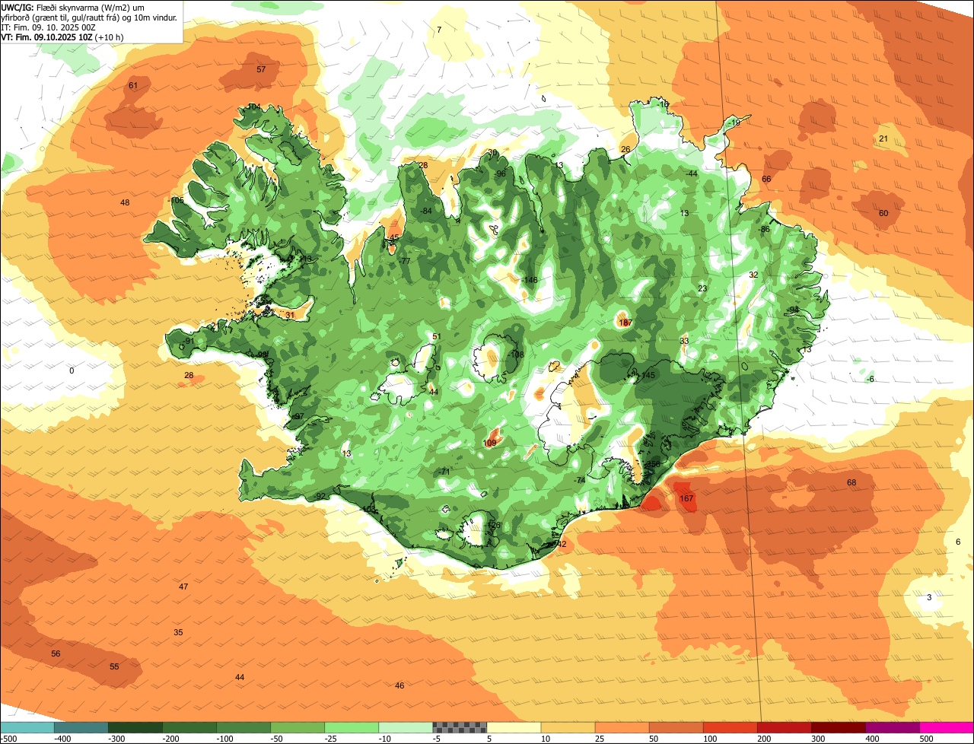Click the flux value -84 in northern Iceland
The width and height of the screenshot is (974, 744).
point(425,211)
